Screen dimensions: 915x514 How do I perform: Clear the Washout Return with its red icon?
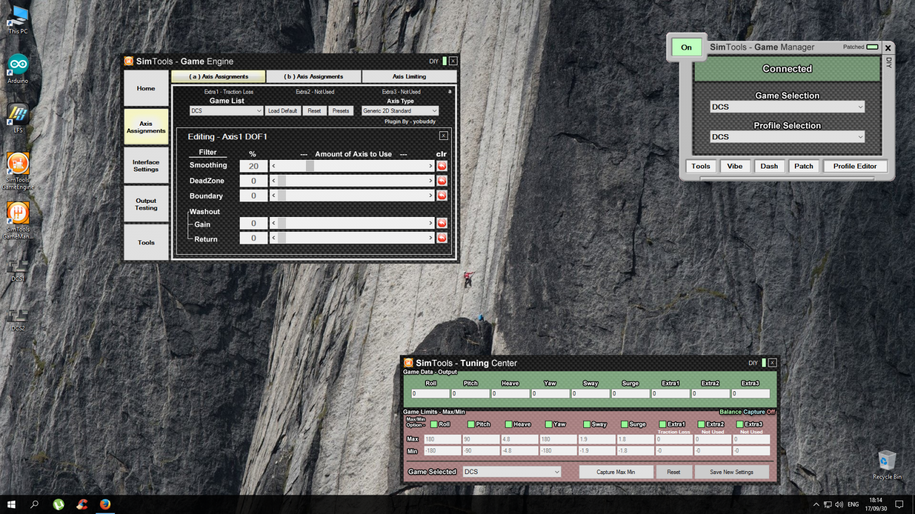click(442, 238)
